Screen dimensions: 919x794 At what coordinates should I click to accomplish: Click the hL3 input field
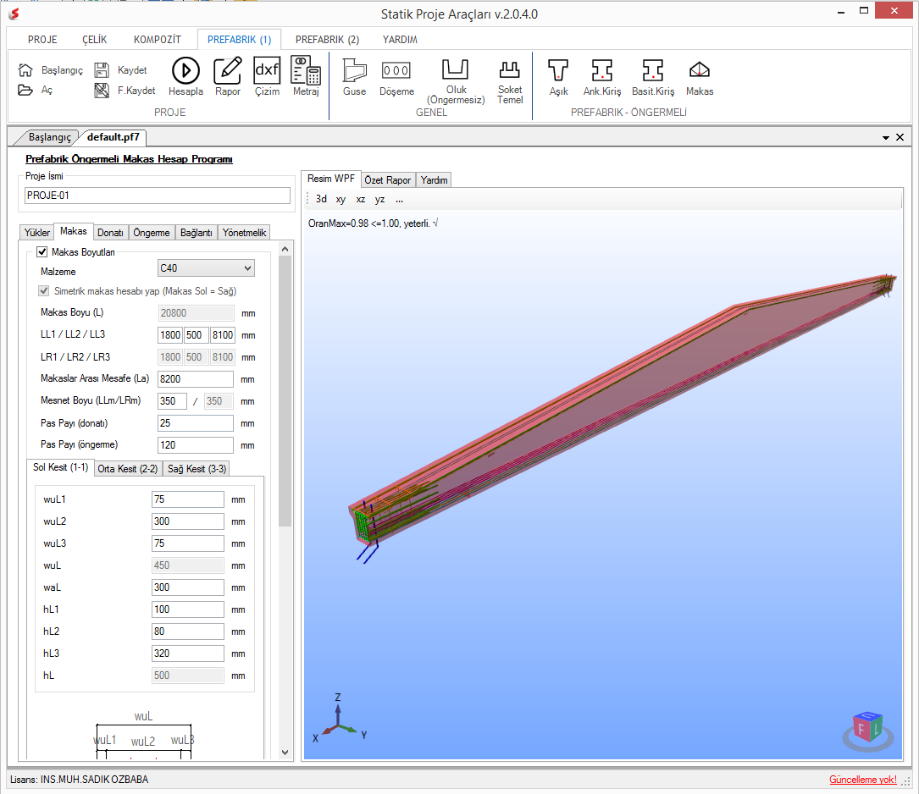click(x=187, y=653)
